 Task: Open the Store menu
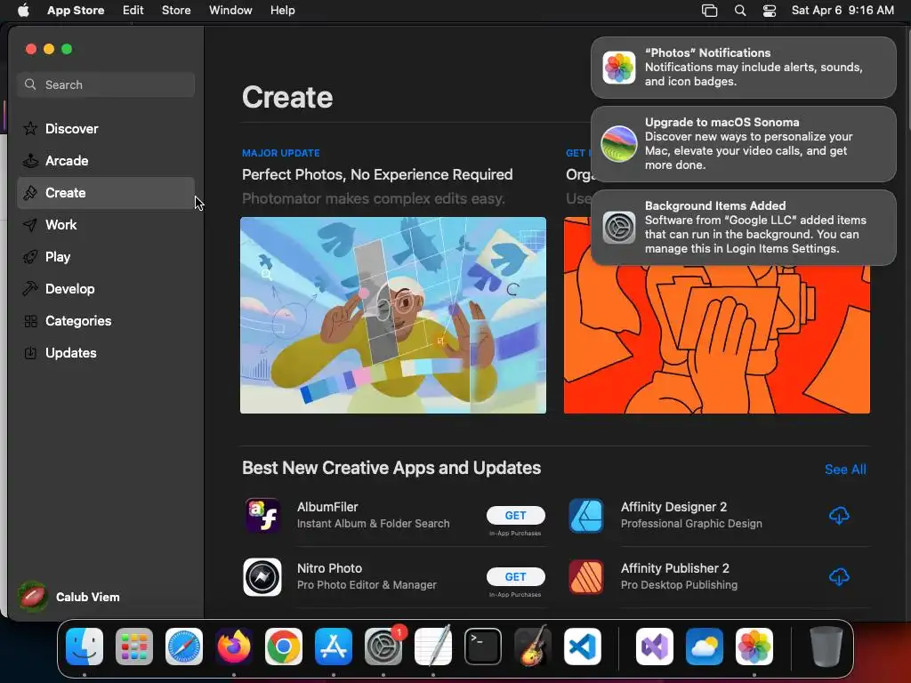coord(176,11)
